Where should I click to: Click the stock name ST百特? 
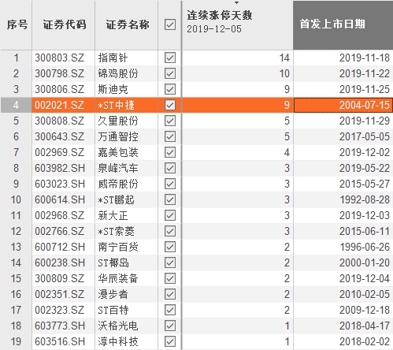(x=113, y=310)
